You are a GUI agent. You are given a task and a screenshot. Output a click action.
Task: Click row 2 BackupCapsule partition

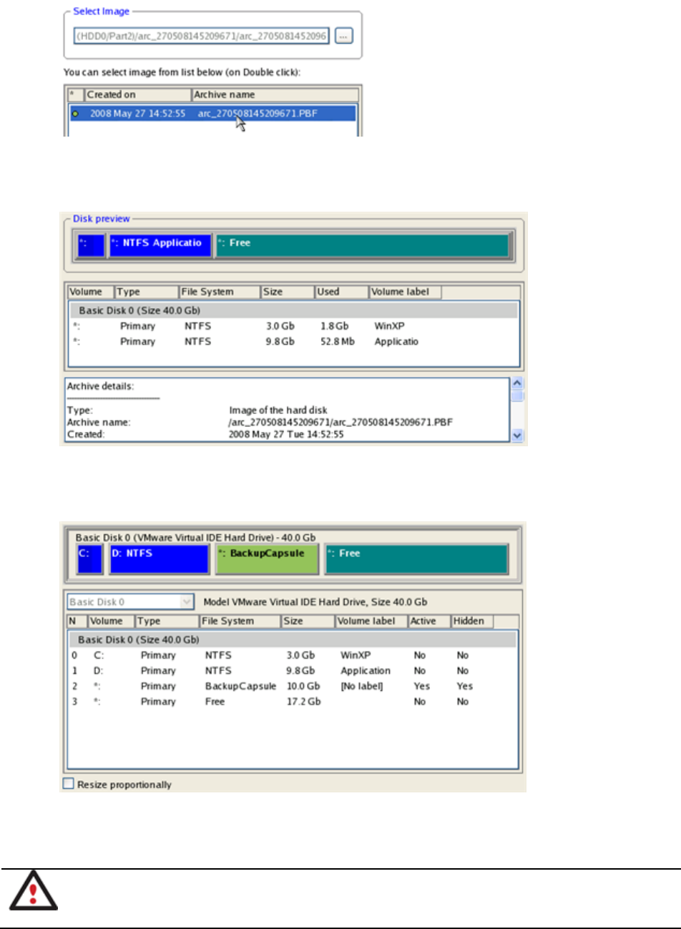[x=293, y=687]
